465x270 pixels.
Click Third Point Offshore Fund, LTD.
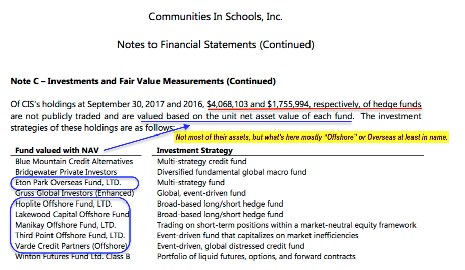(x=70, y=235)
